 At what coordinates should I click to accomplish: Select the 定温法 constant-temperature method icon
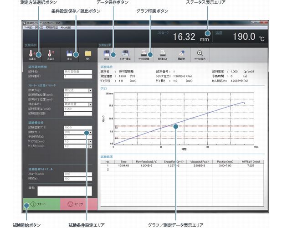pyautogui.click(x=32, y=55)
